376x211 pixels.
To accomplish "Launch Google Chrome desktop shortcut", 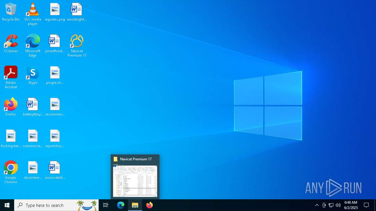I will pyautogui.click(x=11, y=172).
